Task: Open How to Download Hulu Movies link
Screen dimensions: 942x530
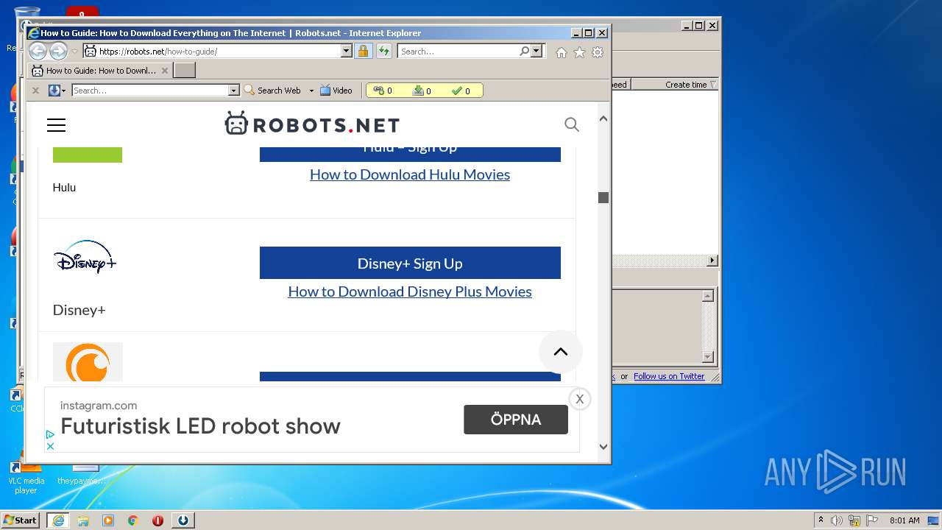Action: click(x=410, y=174)
